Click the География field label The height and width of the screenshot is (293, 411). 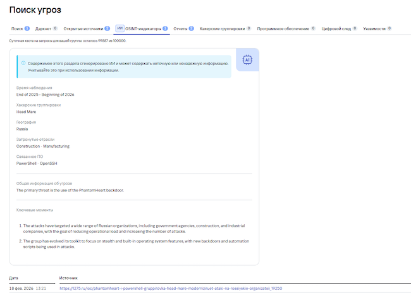pos(26,123)
